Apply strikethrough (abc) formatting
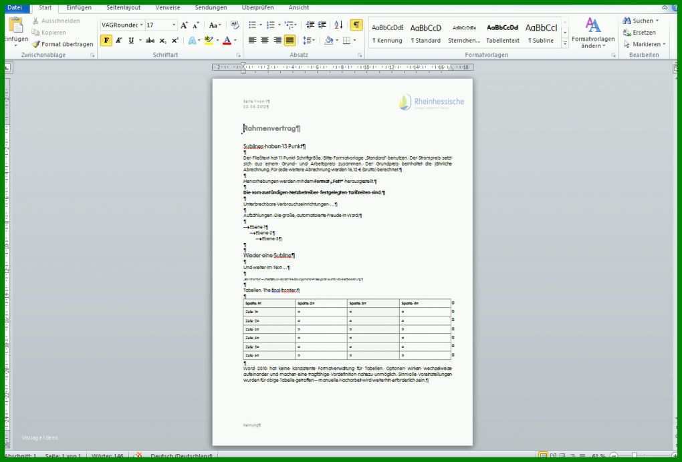The image size is (682, 462). tap(150, 40)
